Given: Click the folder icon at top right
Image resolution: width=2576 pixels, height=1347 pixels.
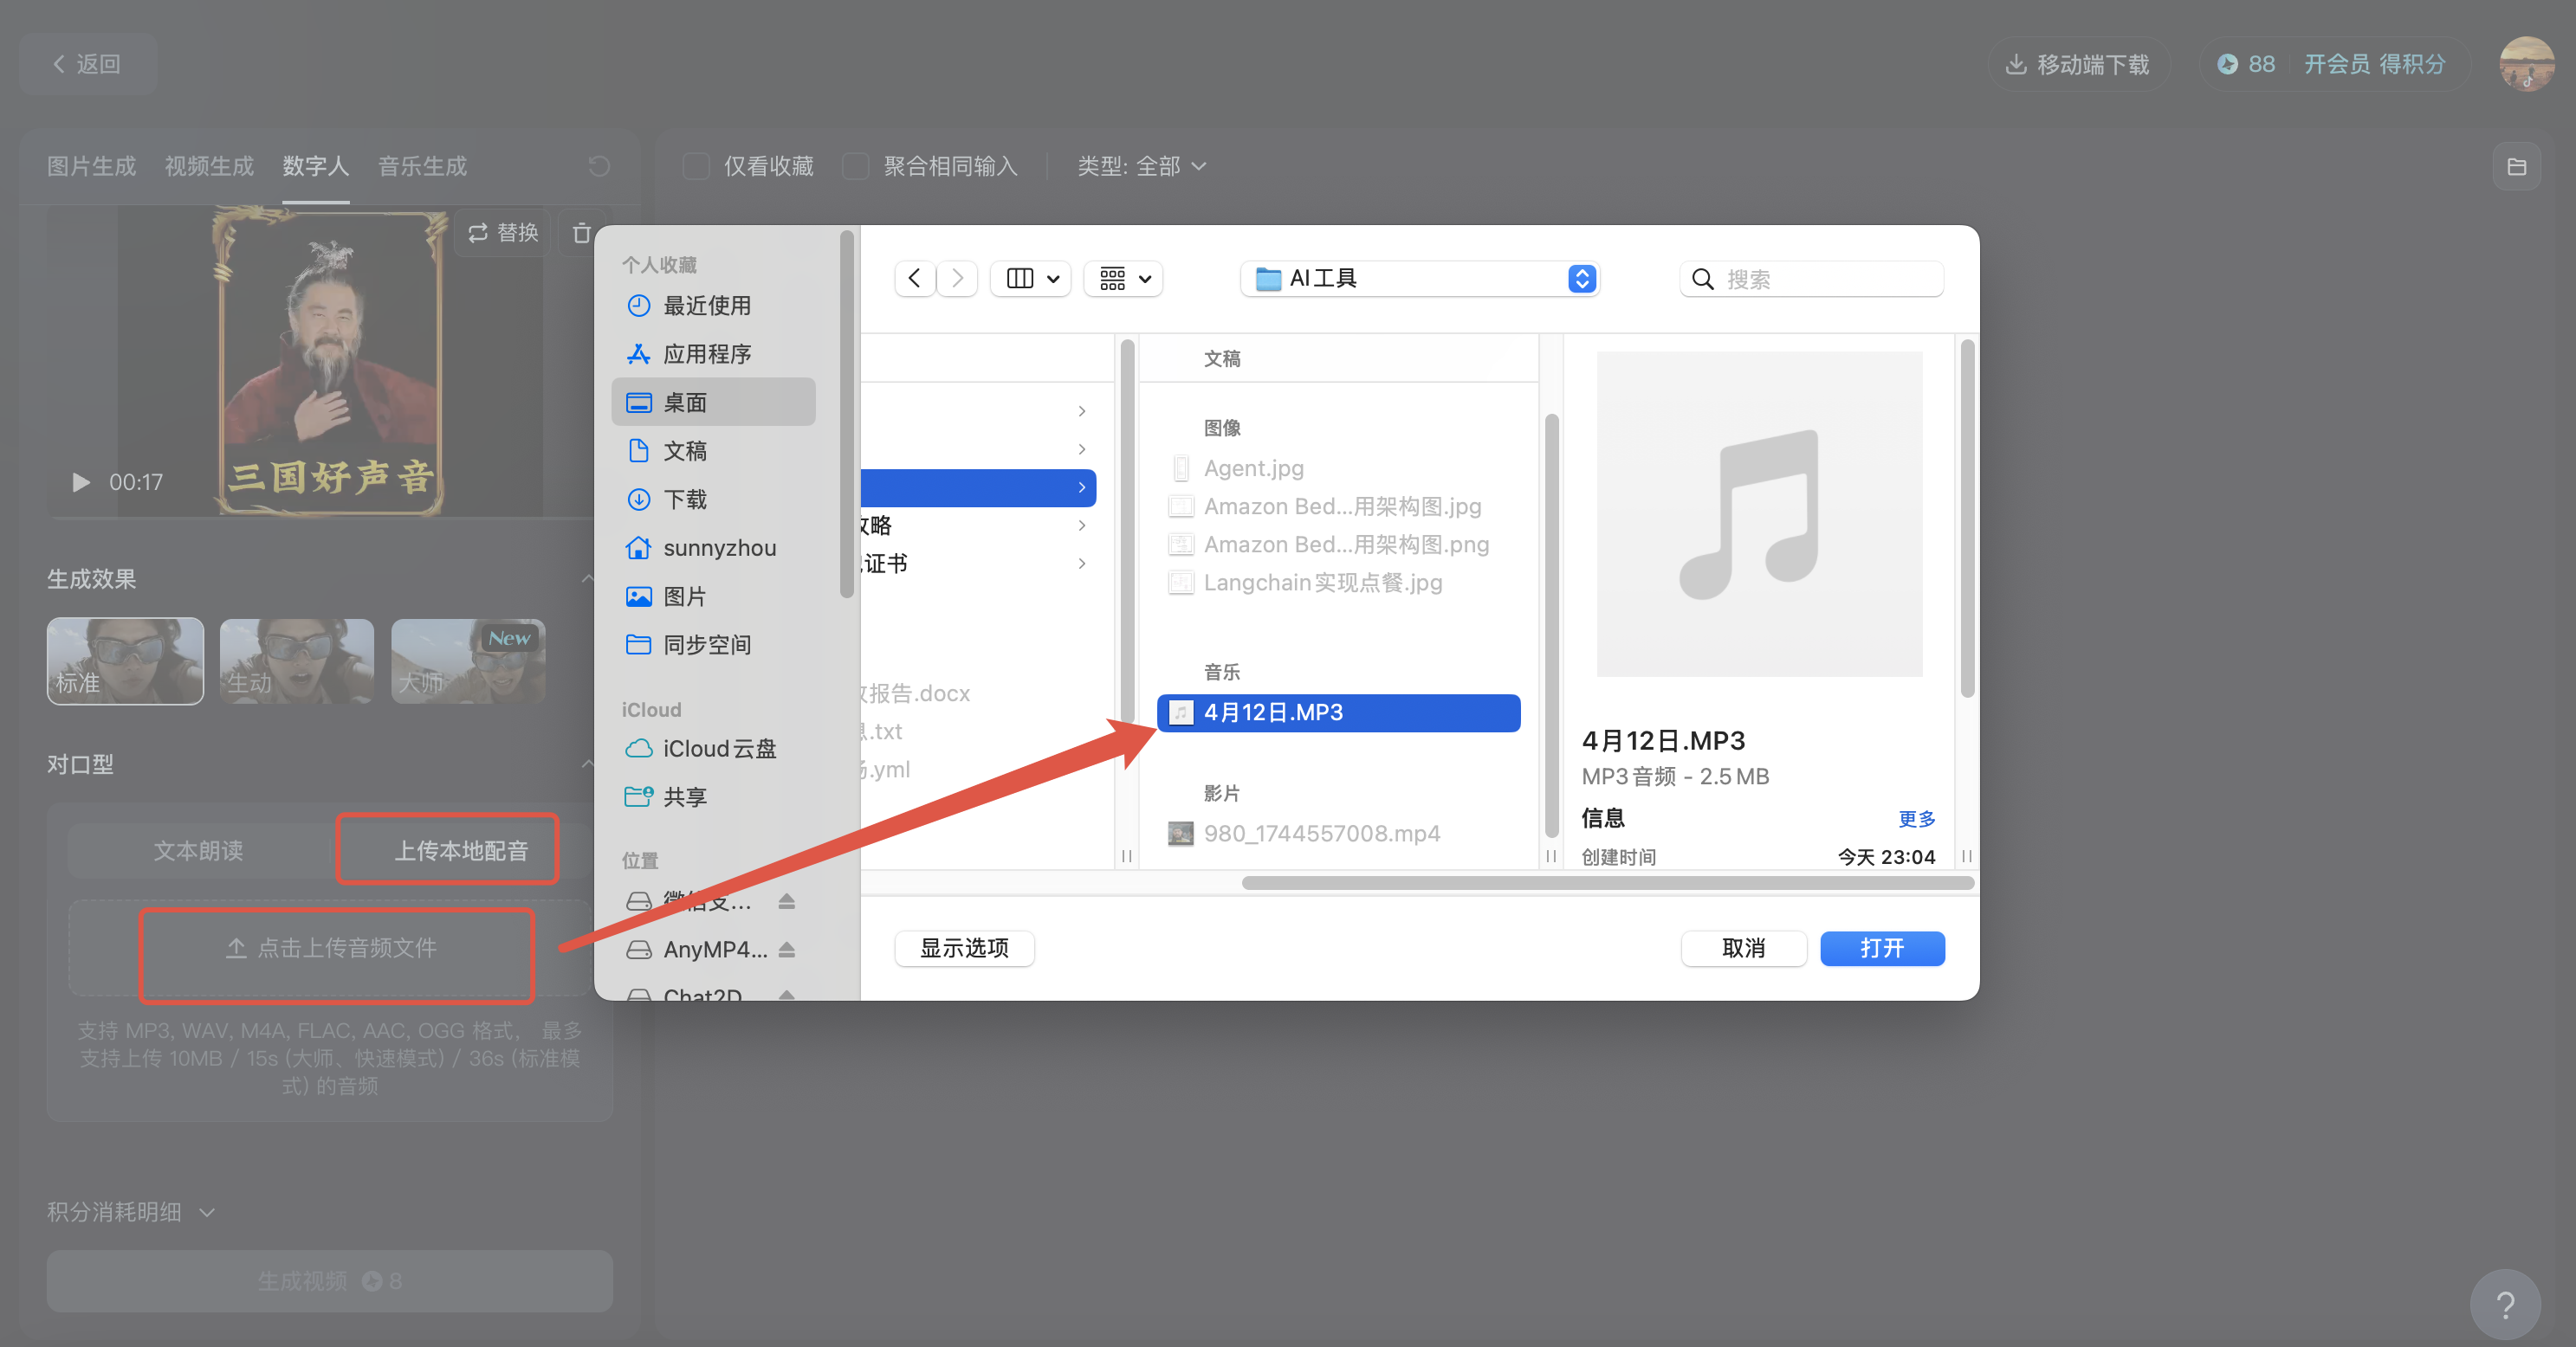Looking at the screenshot, I should 2516,167.
